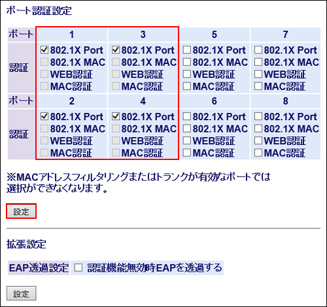Enable MAC認証 on port 6

[x=187, y=153]
